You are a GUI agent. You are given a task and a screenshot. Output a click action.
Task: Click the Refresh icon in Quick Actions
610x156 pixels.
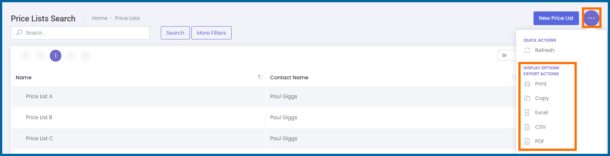(x=527, y=50)
